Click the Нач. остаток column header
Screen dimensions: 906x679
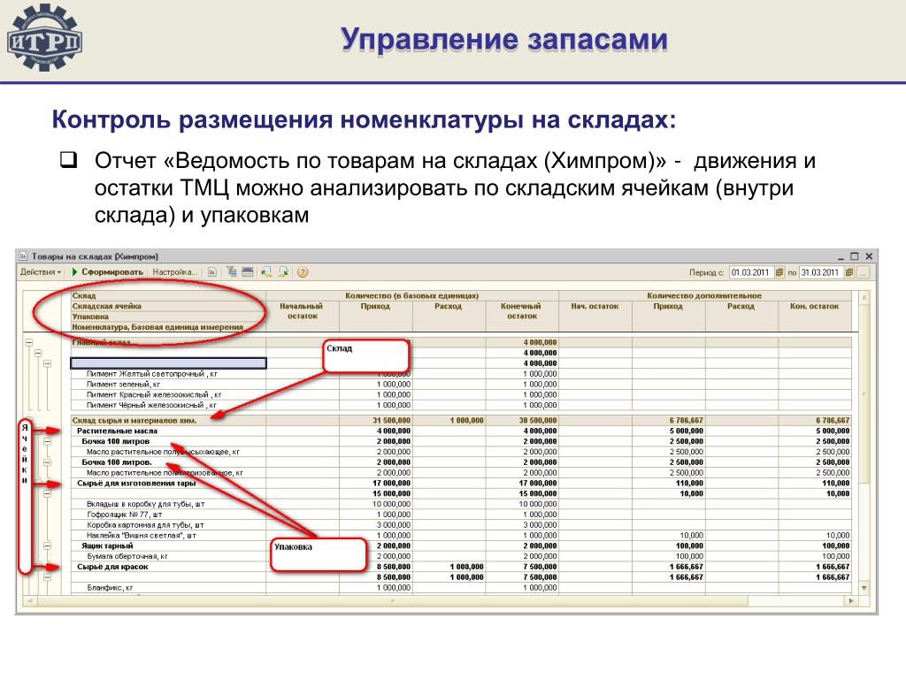tap(595, 307)
